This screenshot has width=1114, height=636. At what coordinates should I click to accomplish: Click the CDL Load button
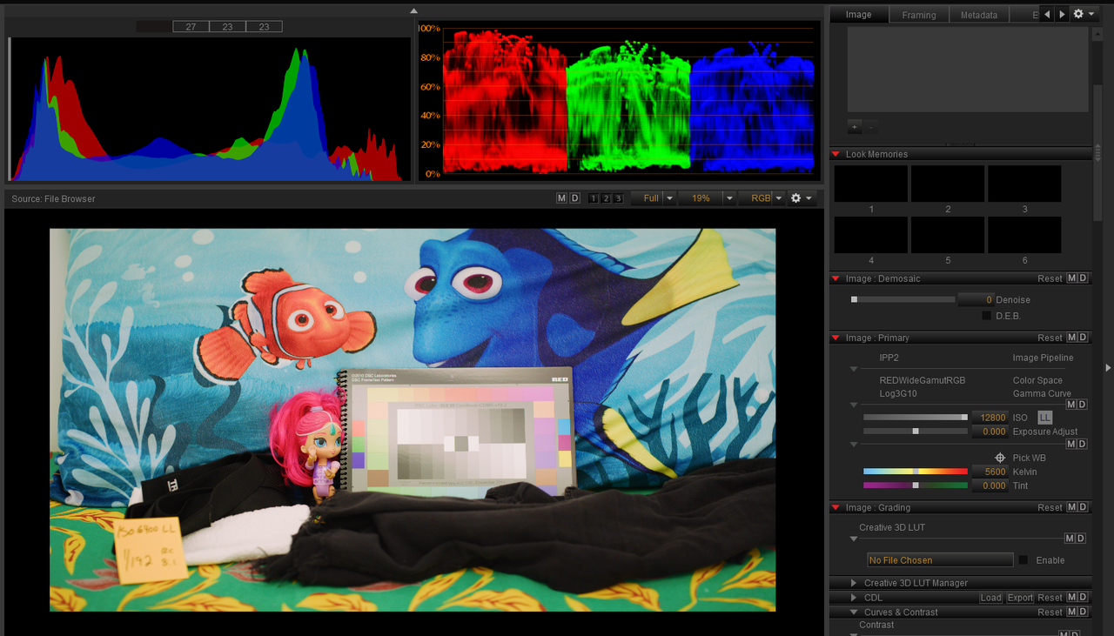coord(991,598)
